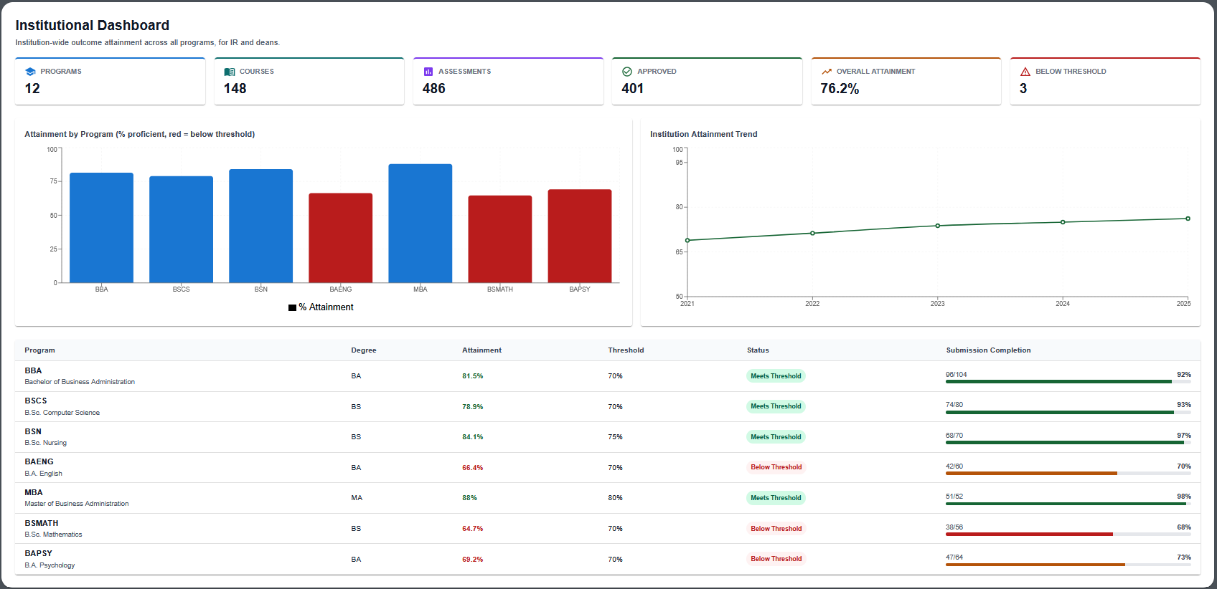
Task: Click the 75% threshold value in BSN row
Action: 615,437
